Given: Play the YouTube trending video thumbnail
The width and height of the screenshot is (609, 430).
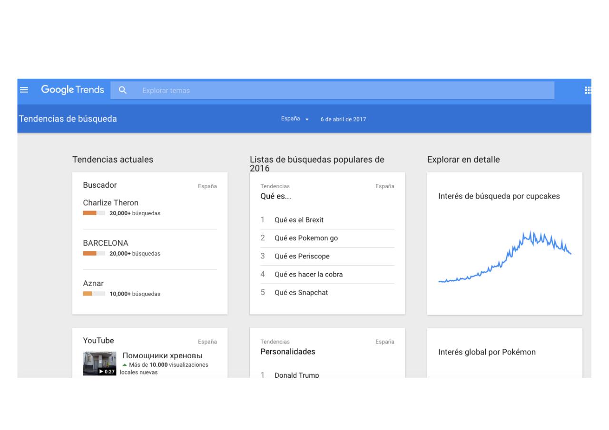Looking at the screenshot, I should pos(99,363).
